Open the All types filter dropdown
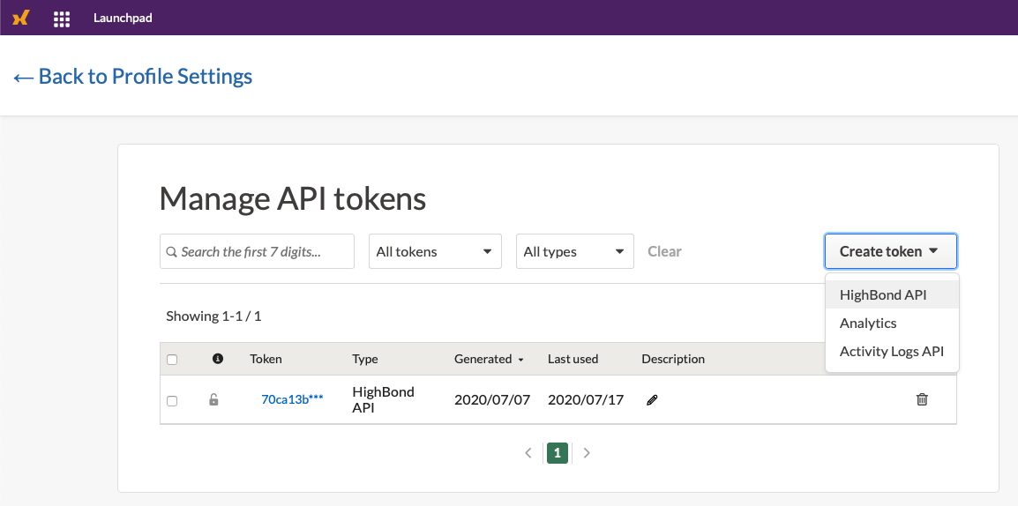 pyautogui.click(x=574, y=251)
